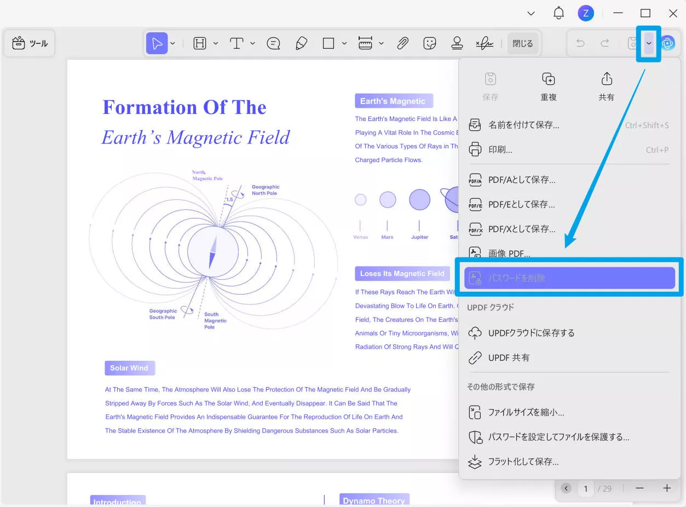The image size is (686, 507).
Task: Click the 'Solar Wind' label
Action: [130, 368]
